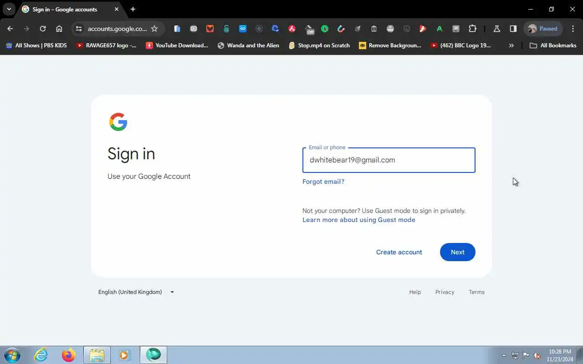The width and height of the screenshot is (583, 364).
Task: Bookmark this page with star icon
Action: pos(154,29)
